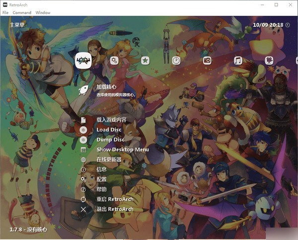Click the 1.7.8 - 没有核心 version text
The width and height of the screenshot is (298, 240).
pos(28,230)
